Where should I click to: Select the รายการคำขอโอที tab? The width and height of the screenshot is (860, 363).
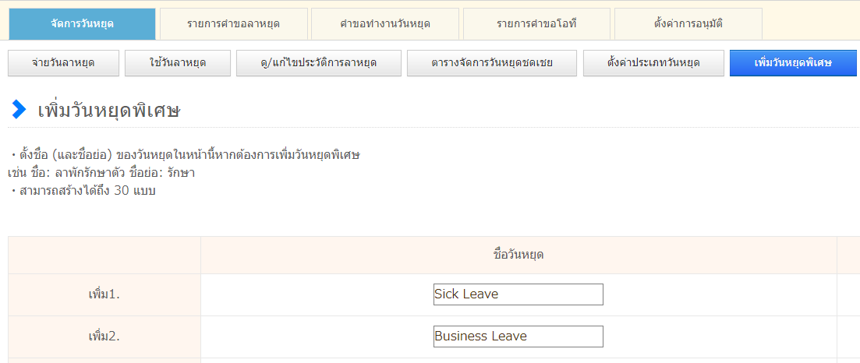pos(536,23)
